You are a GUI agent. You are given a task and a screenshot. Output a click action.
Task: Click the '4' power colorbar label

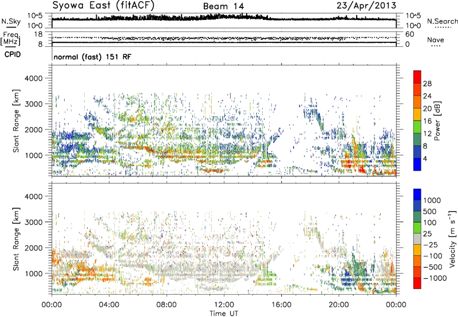425,158
